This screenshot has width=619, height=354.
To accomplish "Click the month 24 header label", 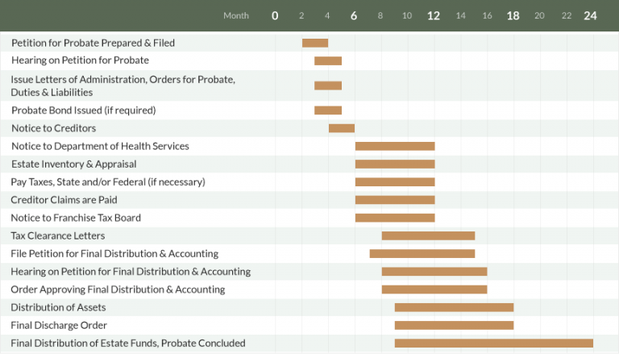I will (590, 15).
